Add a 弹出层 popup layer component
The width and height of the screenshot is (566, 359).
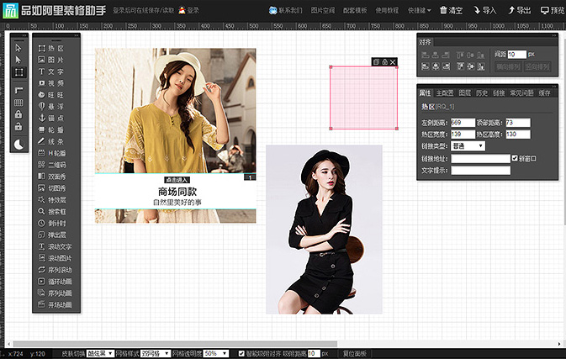(x=52, y=235)
